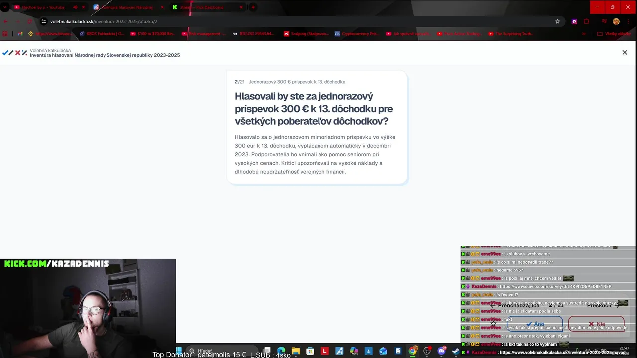Open BTCUSD TradingView bookmark

[x=253, y=34]
